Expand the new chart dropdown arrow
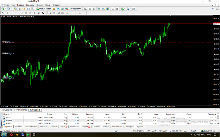220x137 pixels. (x=5, y=9)
